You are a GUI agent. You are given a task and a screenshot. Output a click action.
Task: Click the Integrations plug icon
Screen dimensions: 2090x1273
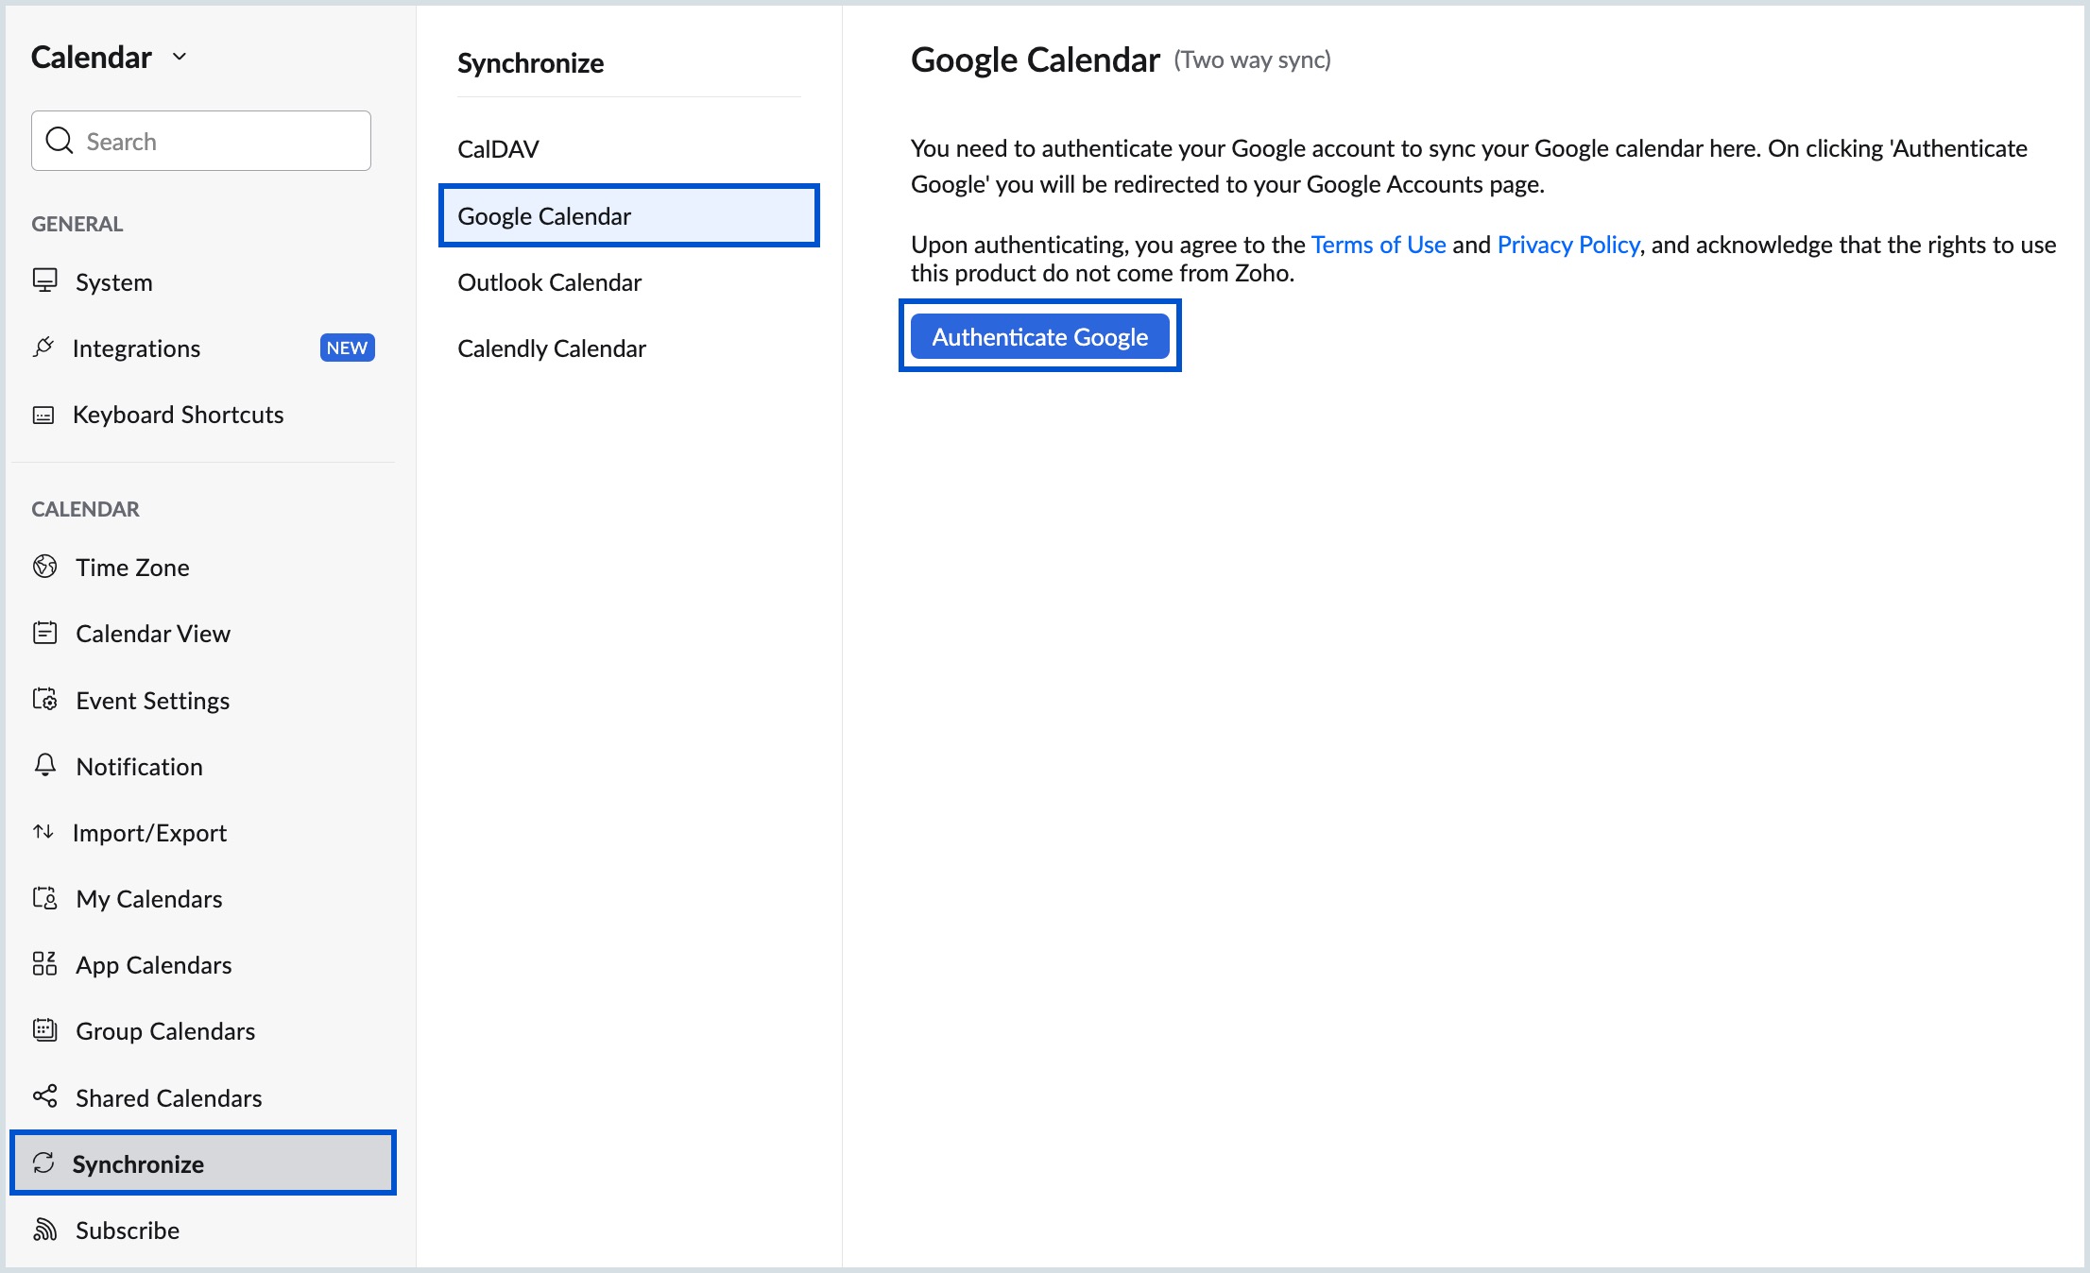pyautogui.click(x=43, y=348)
